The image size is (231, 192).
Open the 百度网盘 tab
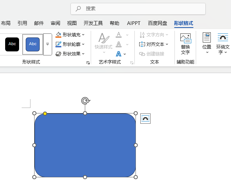pyautogui.click(x=158, y=23)
